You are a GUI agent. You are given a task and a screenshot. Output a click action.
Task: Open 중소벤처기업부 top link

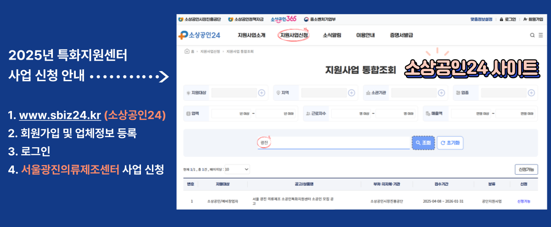click(x=320, y=19)
